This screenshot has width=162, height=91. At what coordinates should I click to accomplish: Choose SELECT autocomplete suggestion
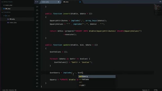pyautogui.click(x=97, y=85)
